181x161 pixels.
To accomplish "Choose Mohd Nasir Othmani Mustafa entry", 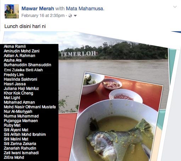I will [x=30, y=107].
